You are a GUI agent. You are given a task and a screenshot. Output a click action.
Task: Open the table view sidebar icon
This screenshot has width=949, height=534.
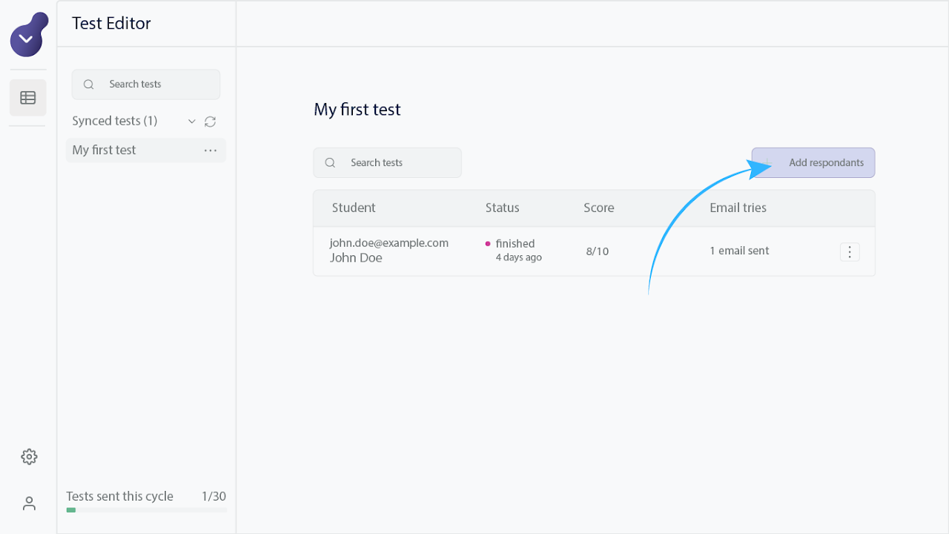[x=28, y=98]
